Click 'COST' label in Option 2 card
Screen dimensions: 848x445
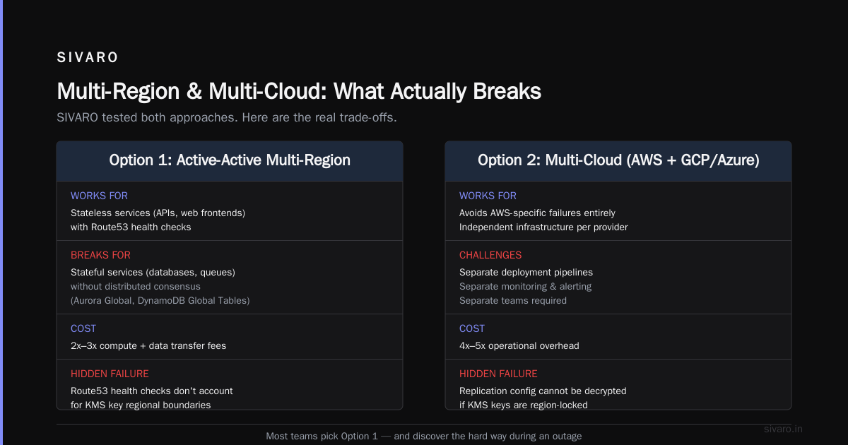472,328
